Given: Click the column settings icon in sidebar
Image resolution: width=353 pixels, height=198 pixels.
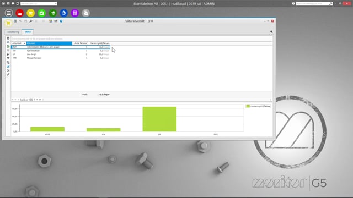Looking at the screenshot, I should (8, 50).
